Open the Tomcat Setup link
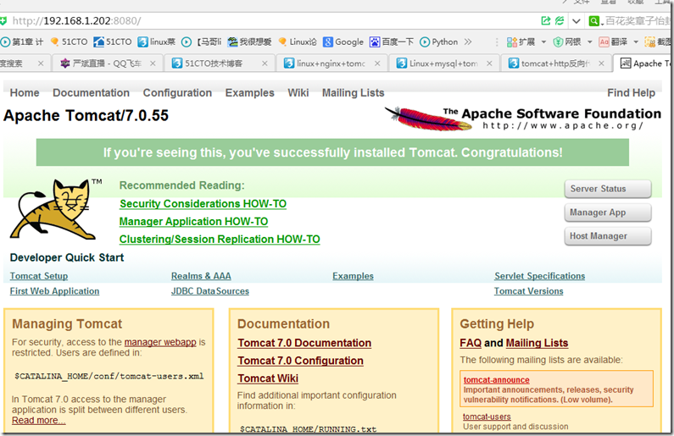 [39, 276]
